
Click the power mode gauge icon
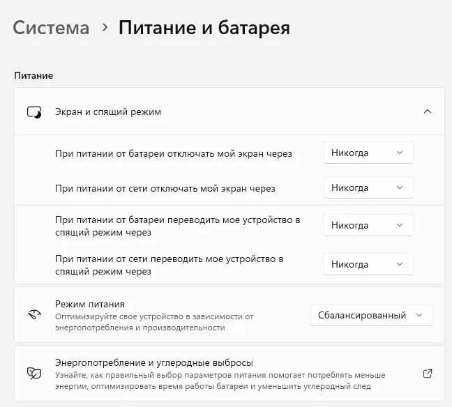pos(34,315)
